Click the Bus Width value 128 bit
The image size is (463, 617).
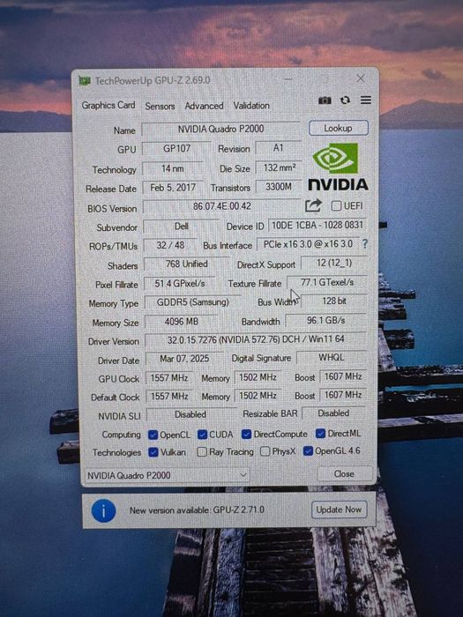(334, 301)
